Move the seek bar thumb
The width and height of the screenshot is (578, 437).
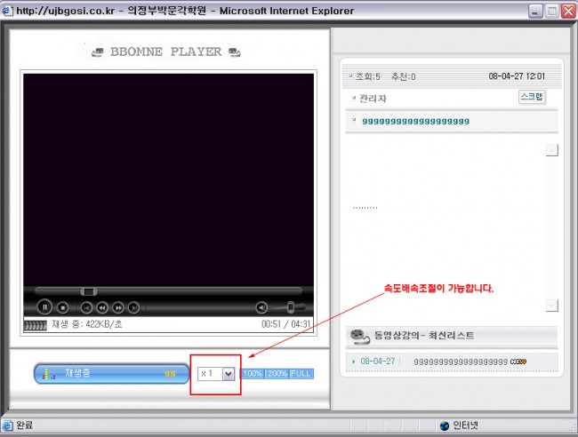tap(89, 291)
